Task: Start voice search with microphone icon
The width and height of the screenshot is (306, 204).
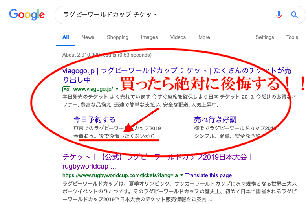Action: coord(279,15)
